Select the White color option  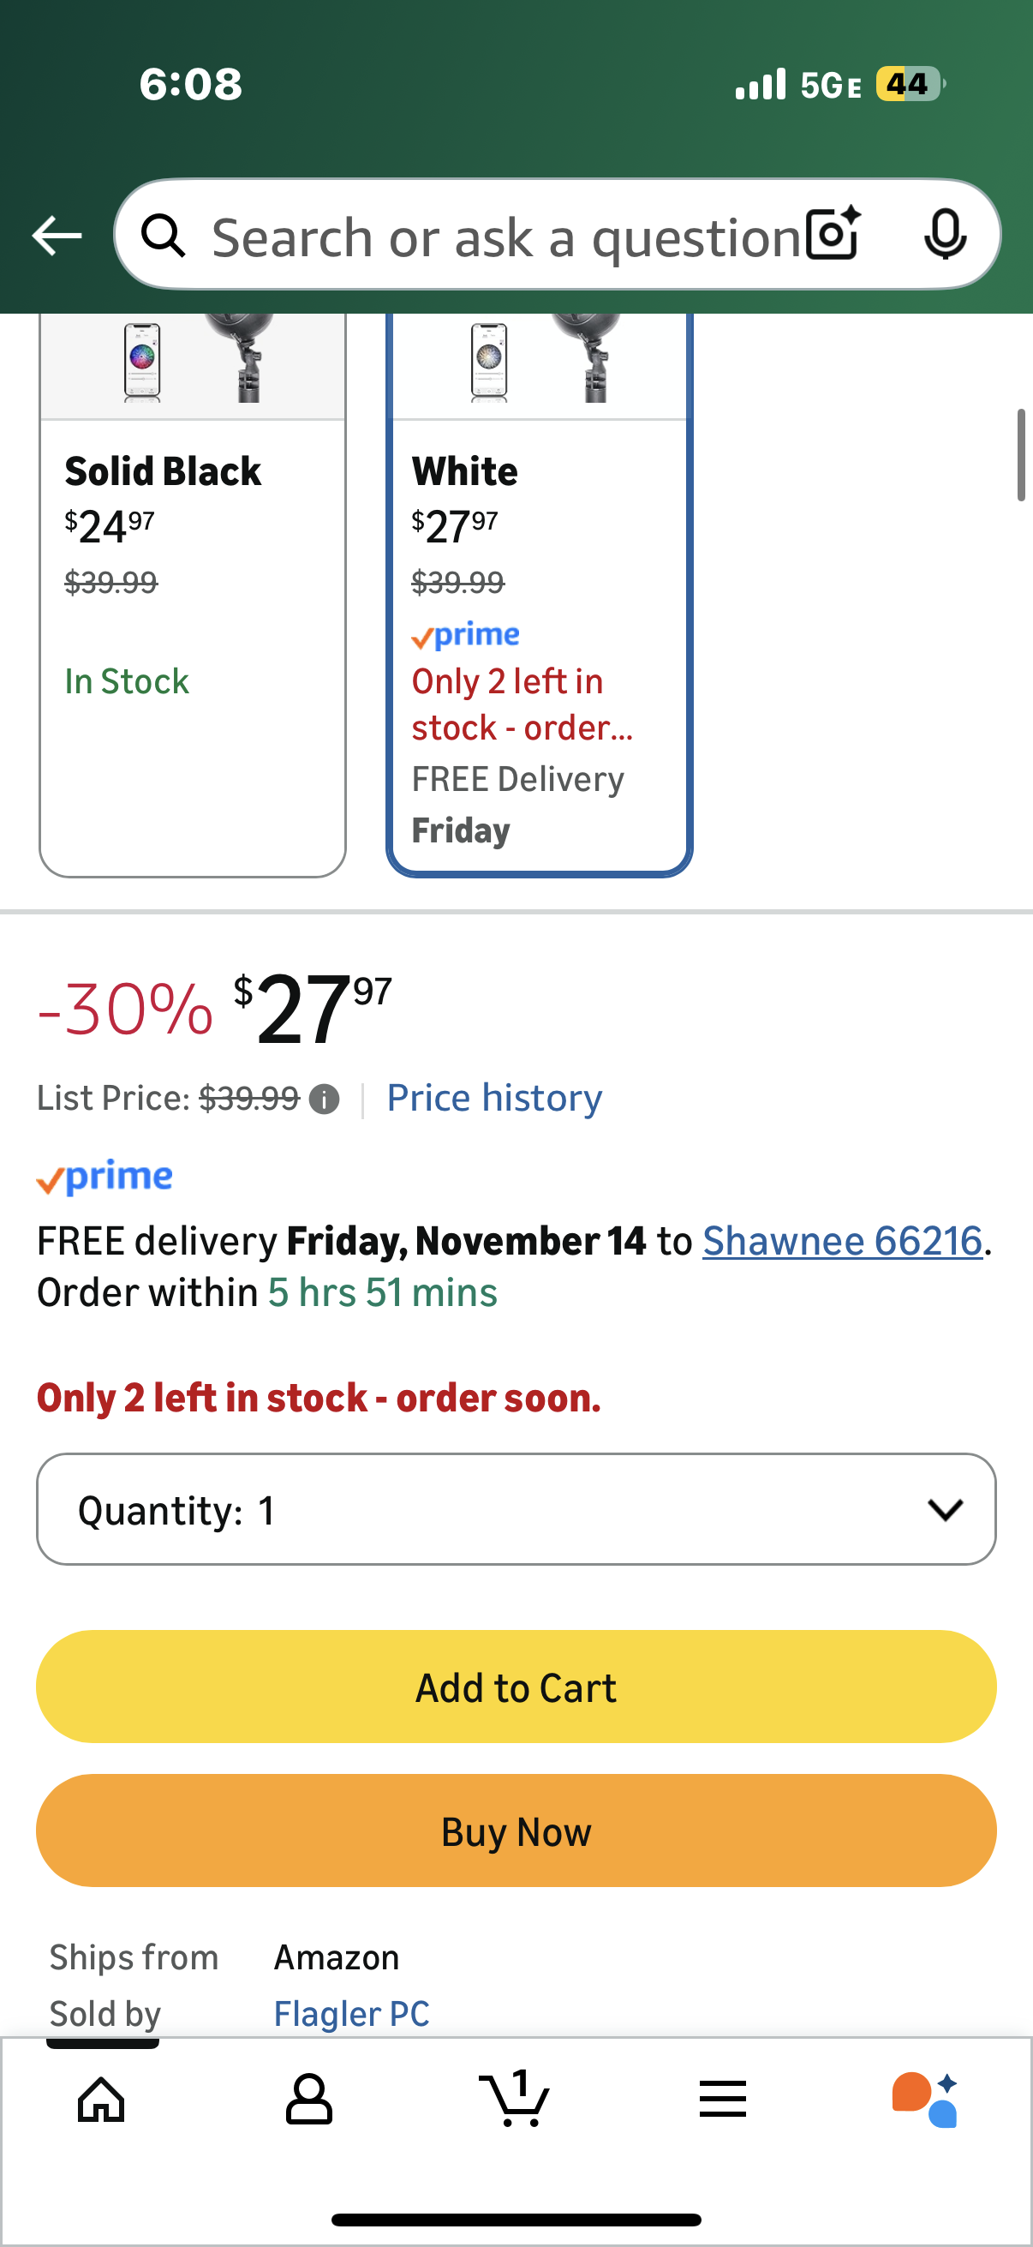(539, 593)
